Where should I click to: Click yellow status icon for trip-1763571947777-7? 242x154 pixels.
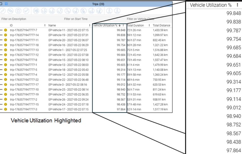(x=6, y=30)
